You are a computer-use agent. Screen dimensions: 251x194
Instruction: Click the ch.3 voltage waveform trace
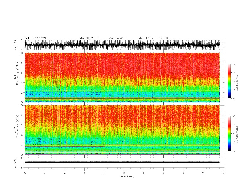coord(122,162)
